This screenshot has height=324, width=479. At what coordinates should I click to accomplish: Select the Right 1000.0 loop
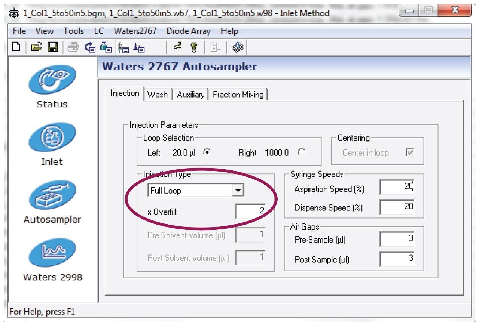click(x=301, y=152)
